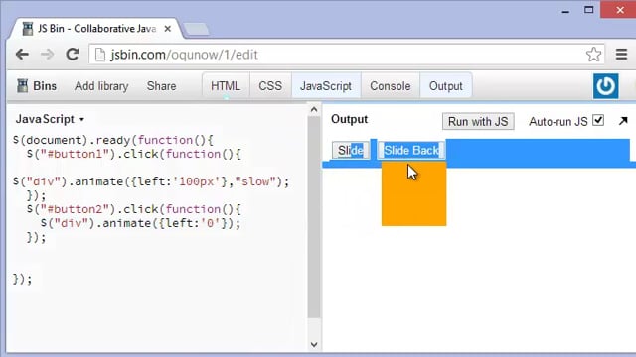
Task: Open the Bins menu
Action: (37, 86)
